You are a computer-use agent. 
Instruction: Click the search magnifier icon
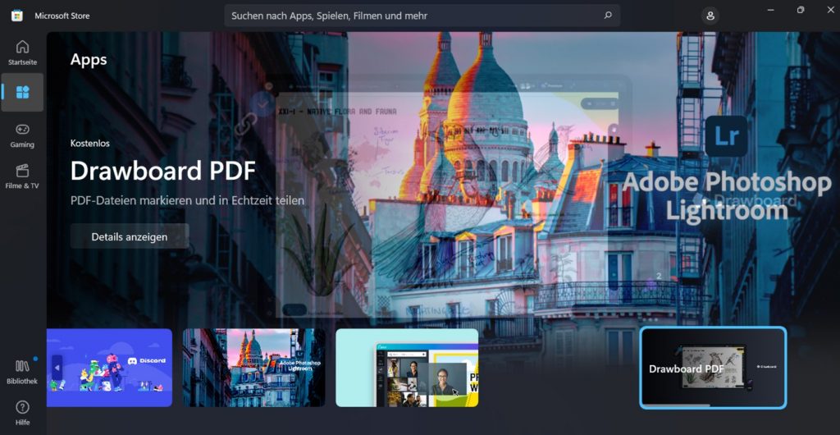tap(608, 16)
